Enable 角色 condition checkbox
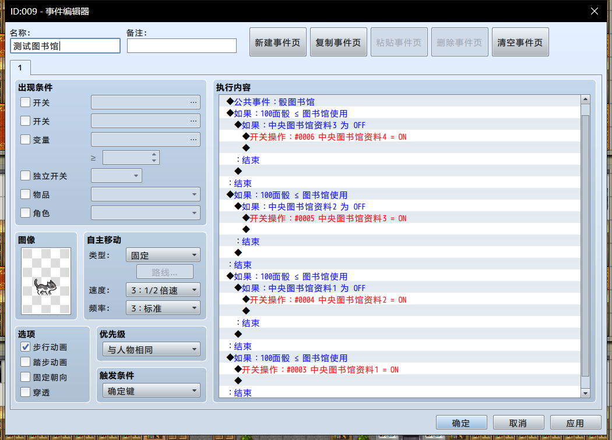 tap(26, 213)
